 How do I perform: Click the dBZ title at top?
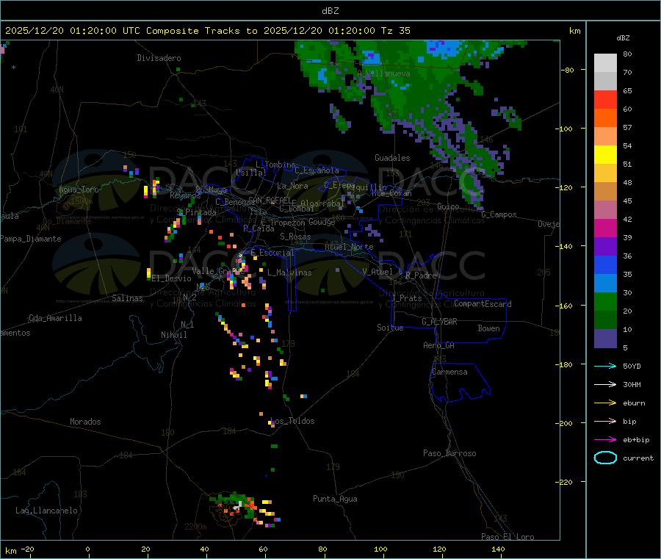pos(330,10)
